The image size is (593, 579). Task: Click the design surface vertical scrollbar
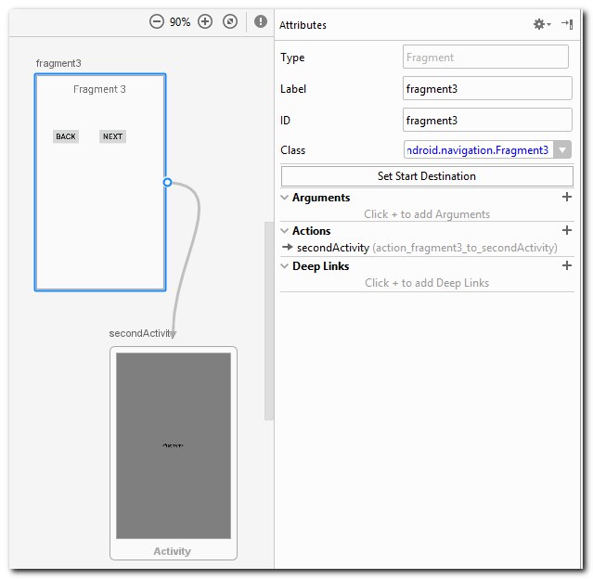[x=269, y=321]
